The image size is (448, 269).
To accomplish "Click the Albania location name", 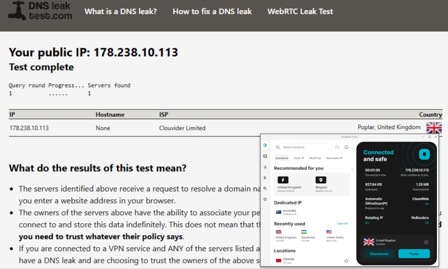I will [288, 259].
